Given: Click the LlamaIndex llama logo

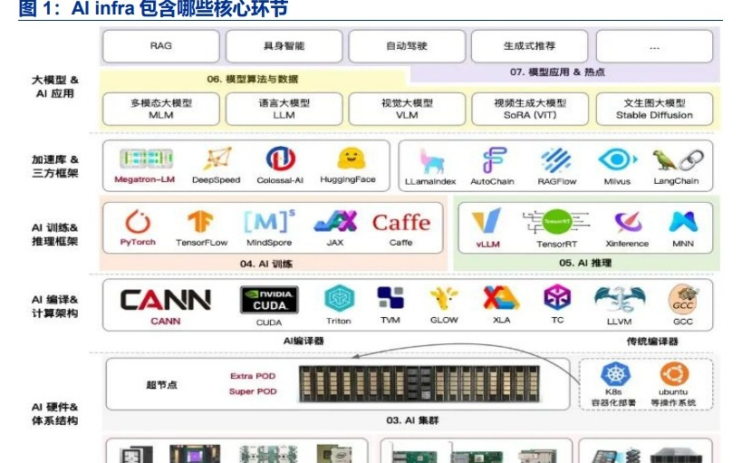Looking at the screenshot, I should tap(431, 161).
